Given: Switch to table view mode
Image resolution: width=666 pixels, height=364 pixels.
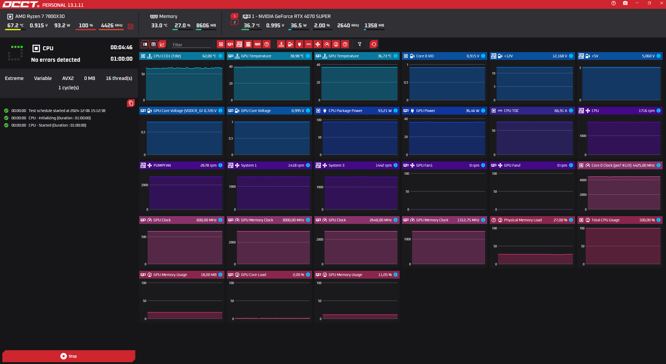Looking at the screenshot, I should point(154,44).
